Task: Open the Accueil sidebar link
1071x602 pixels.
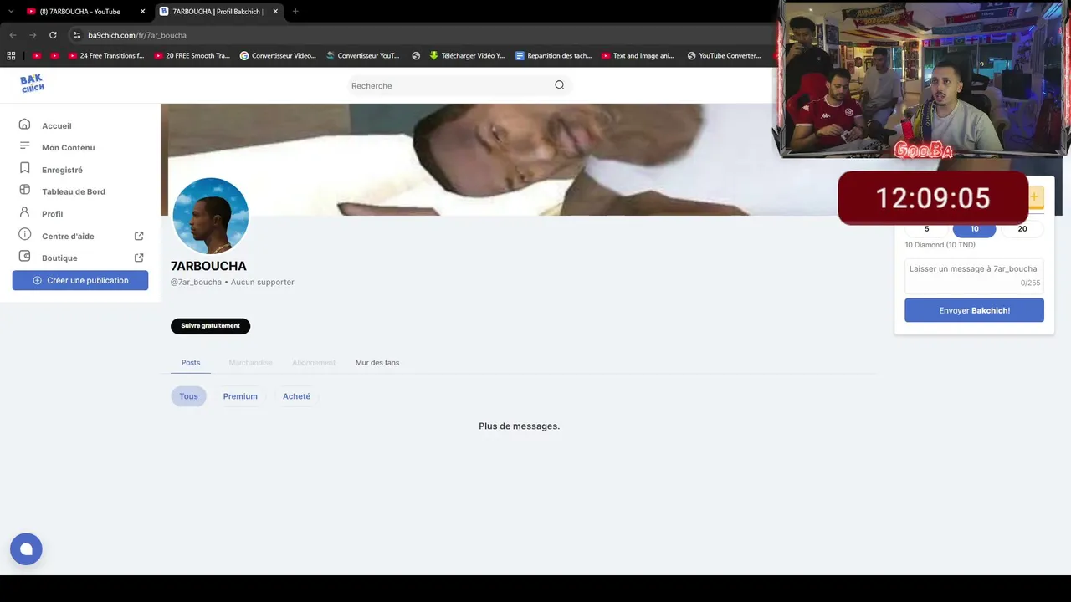Action: (x=57, y=126)
